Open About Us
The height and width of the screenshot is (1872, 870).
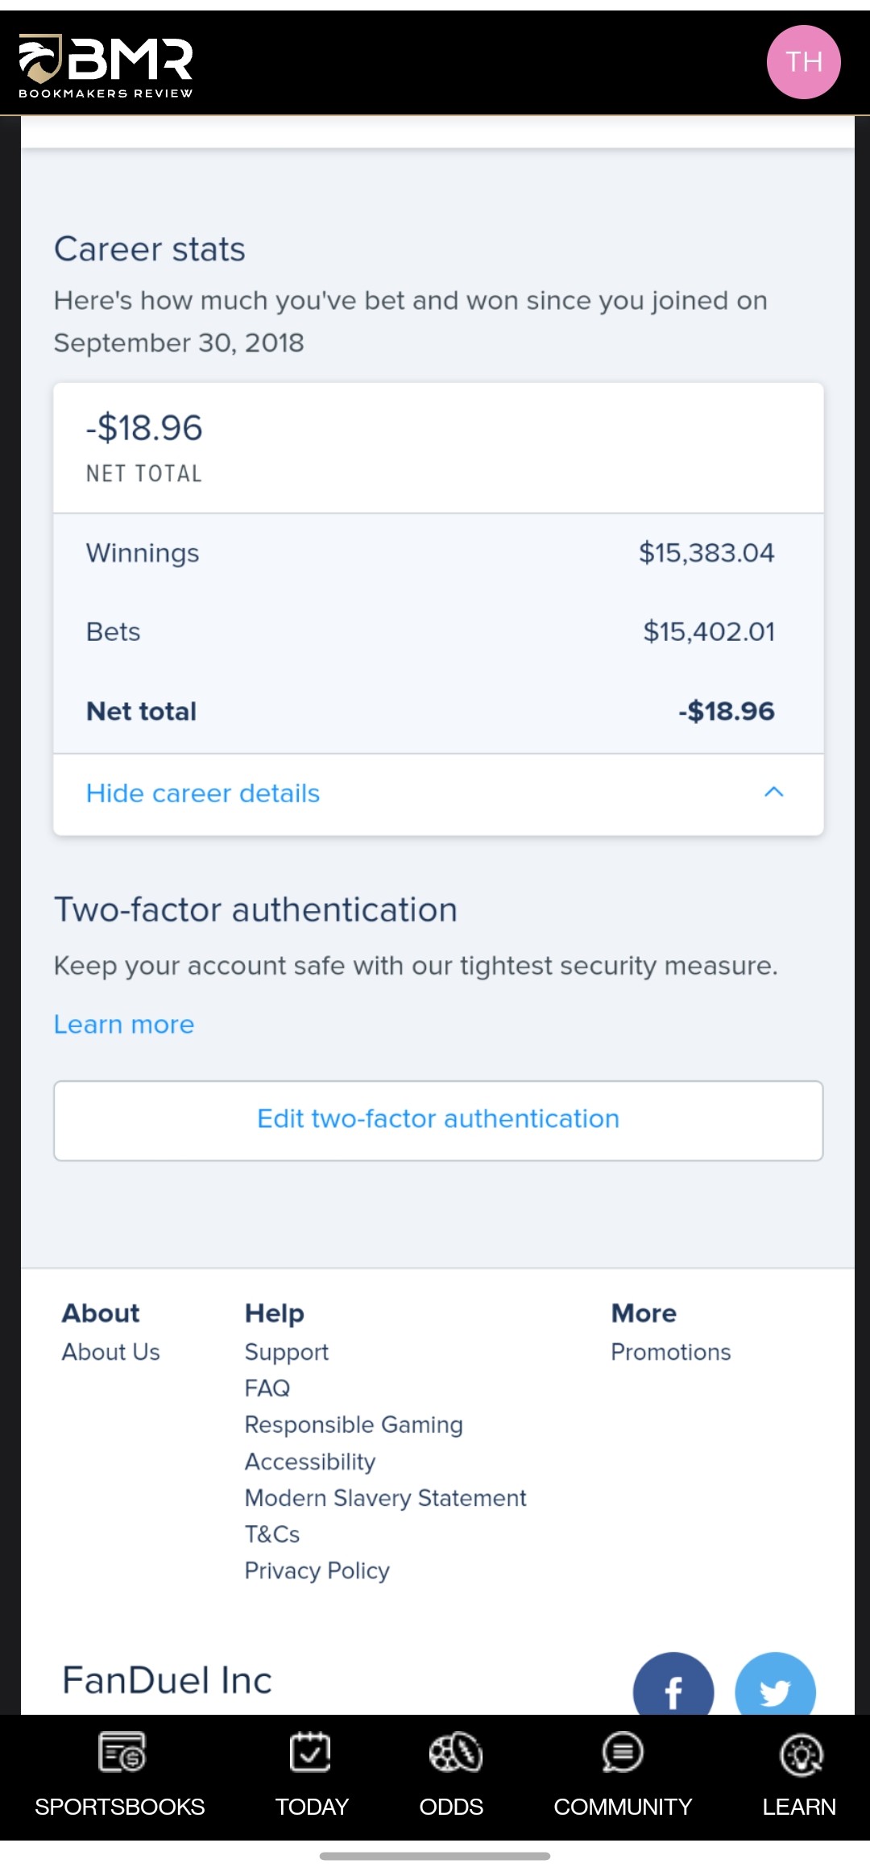[110, 1351]
